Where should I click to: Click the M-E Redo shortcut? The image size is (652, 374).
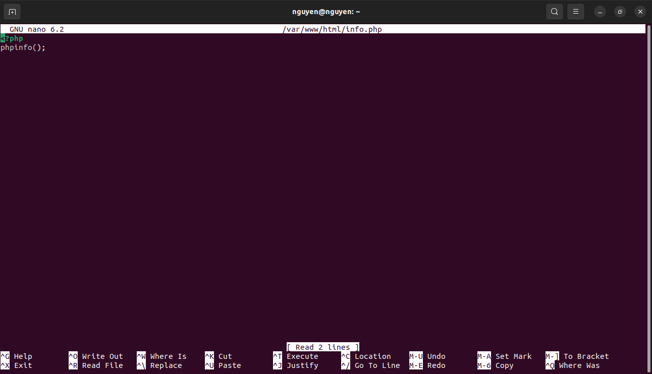pos(427,365)
